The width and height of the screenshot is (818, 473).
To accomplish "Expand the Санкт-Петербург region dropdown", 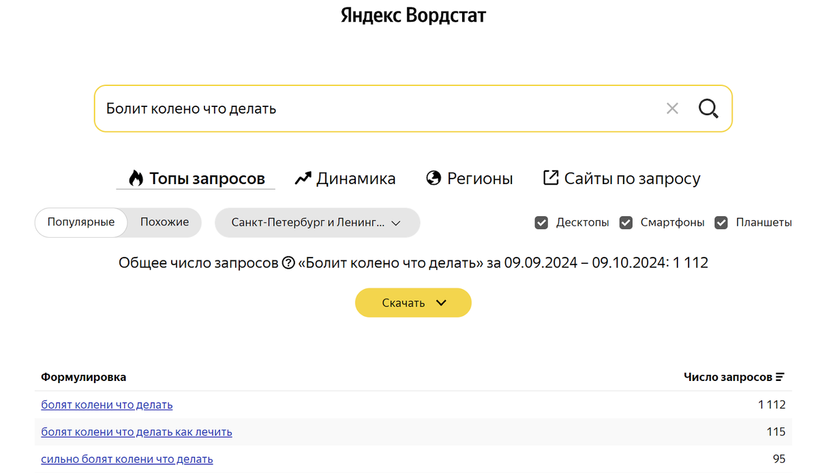I will coord(317,222).
